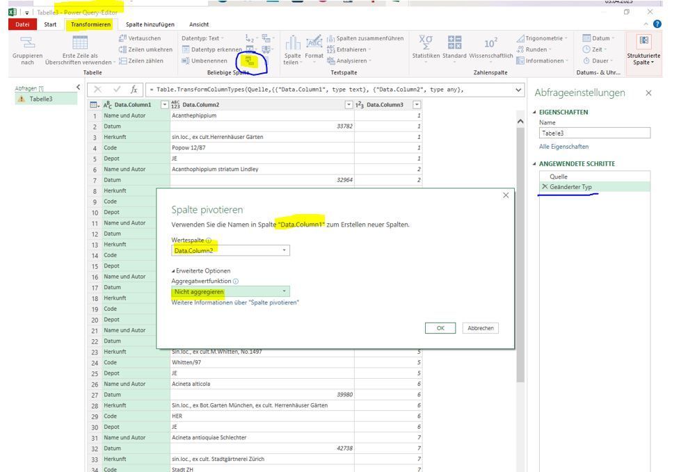Viewport: 688px width, 472px height.
Task: Open the Statistiken tool
Action: point(426,47)
